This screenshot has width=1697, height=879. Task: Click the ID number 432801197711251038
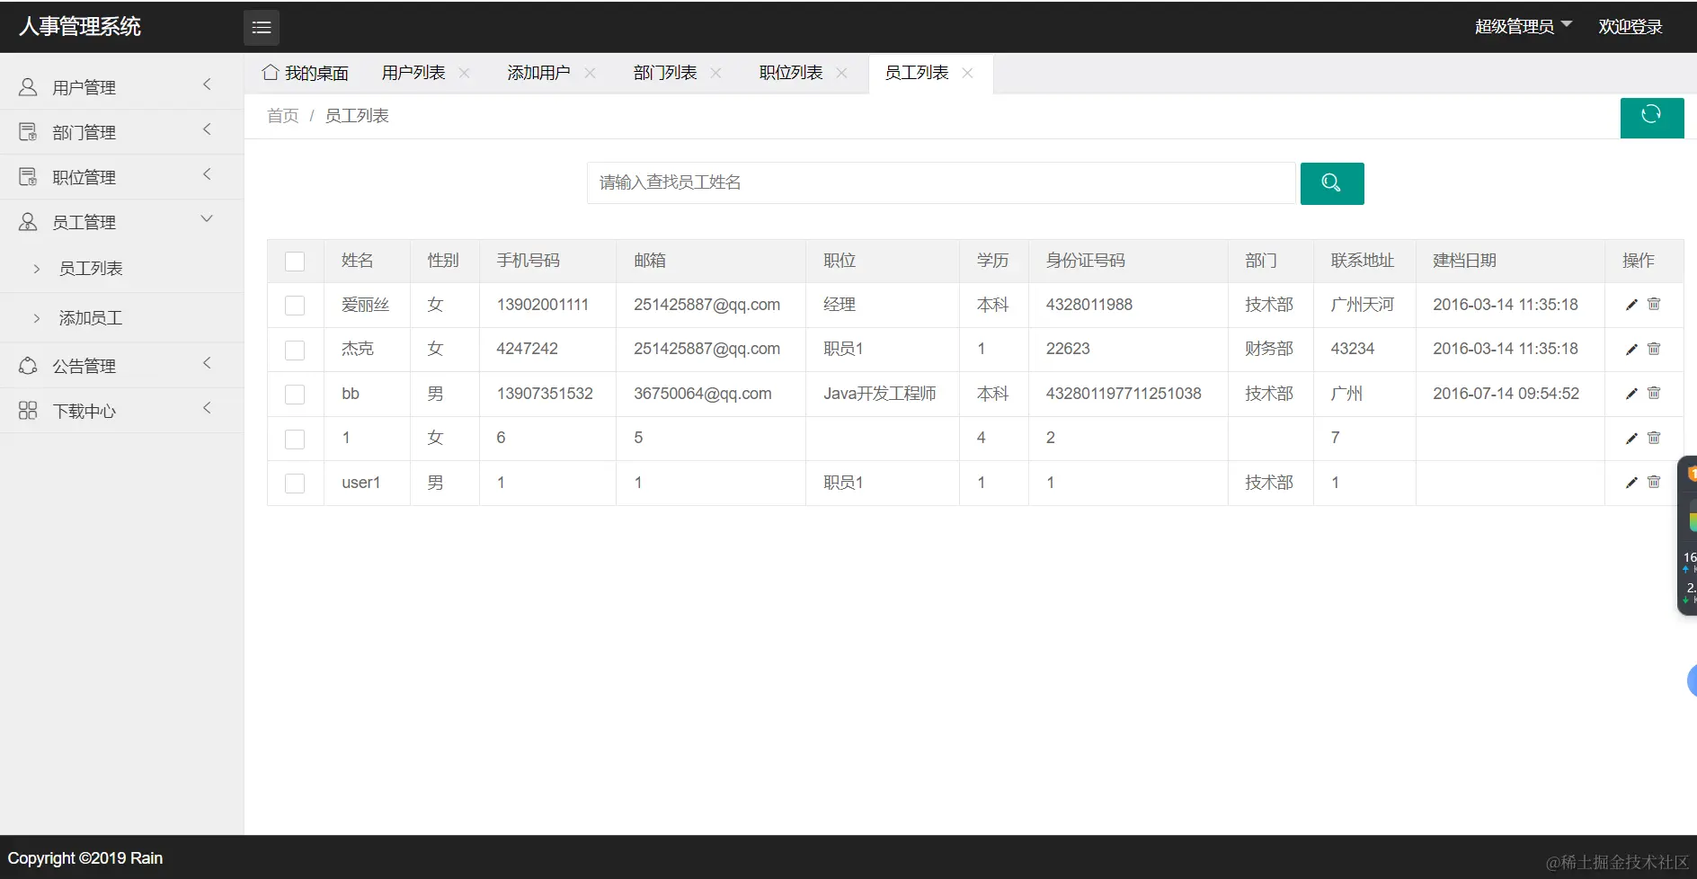1124,394
